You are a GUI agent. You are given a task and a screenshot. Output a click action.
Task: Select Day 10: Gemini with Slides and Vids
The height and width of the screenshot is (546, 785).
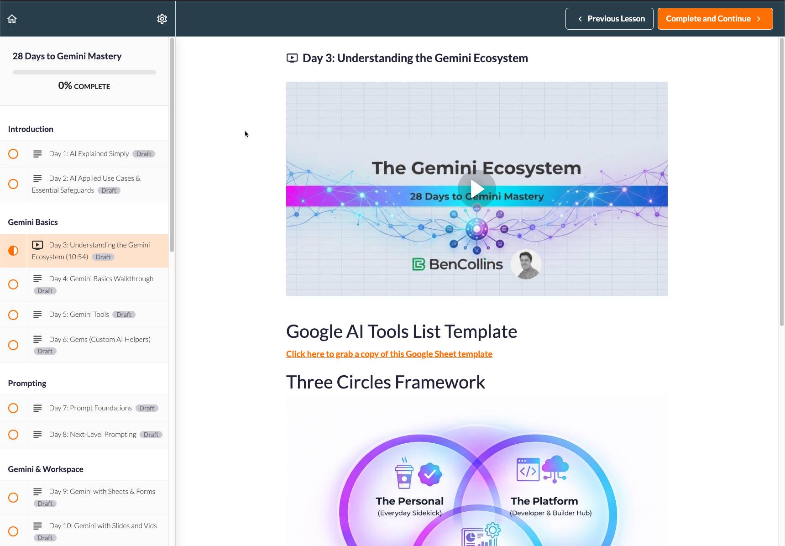103,526
